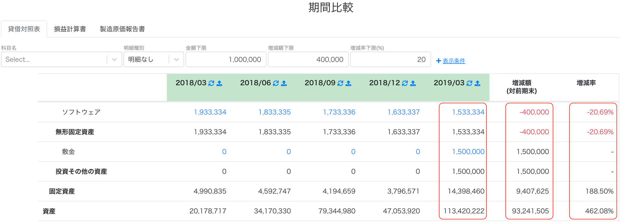Select the 無形固定資産 row label
Screen dimensions: 620x222
[x=75, y=132]
